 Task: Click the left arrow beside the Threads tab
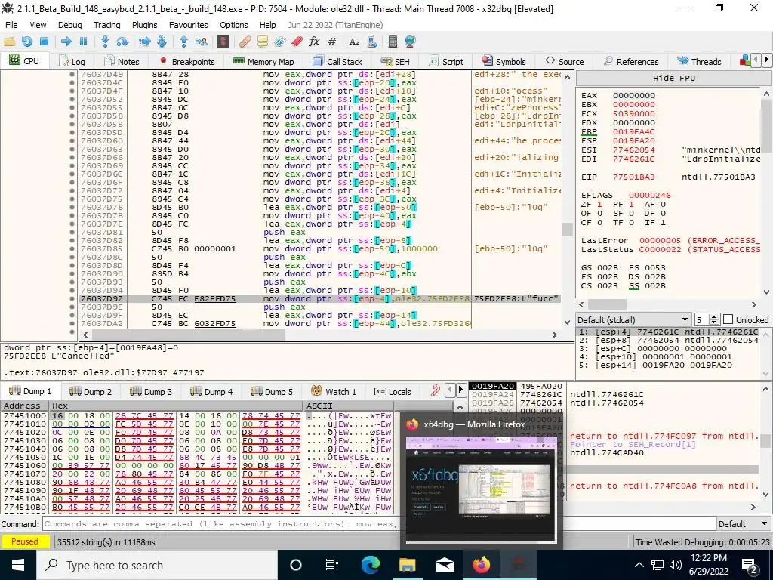pyautogui.click(x=756, y=60)
